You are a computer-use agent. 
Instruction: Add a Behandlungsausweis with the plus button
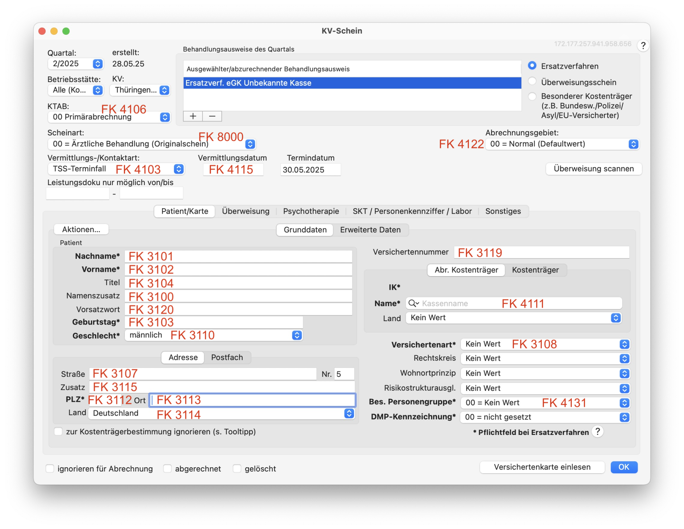click(x=193, y=116)
